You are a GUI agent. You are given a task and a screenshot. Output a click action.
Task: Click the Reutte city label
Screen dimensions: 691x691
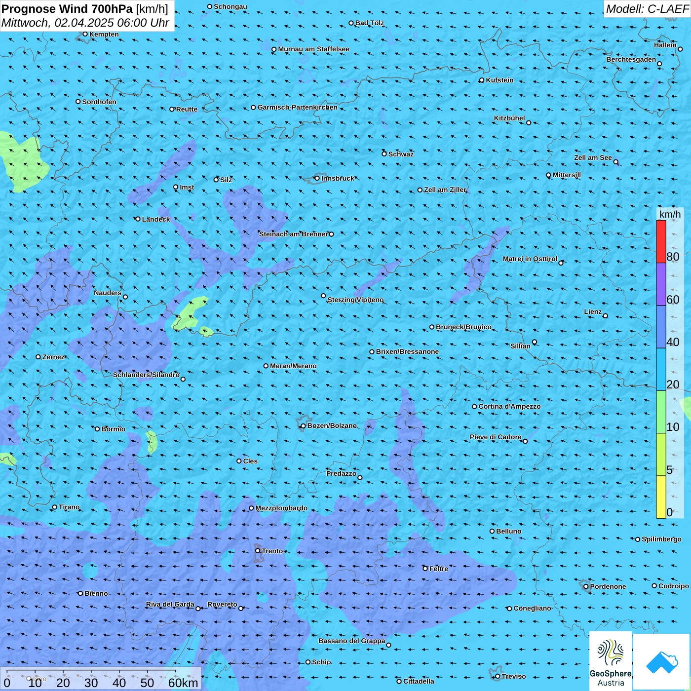point(187,109)
